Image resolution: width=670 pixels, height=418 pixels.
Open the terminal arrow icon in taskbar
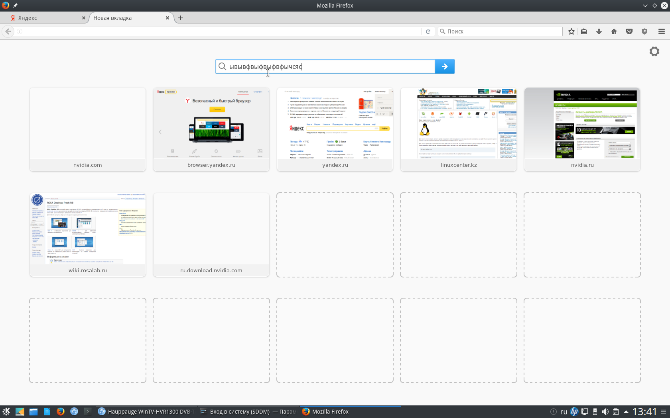[88, 412]
